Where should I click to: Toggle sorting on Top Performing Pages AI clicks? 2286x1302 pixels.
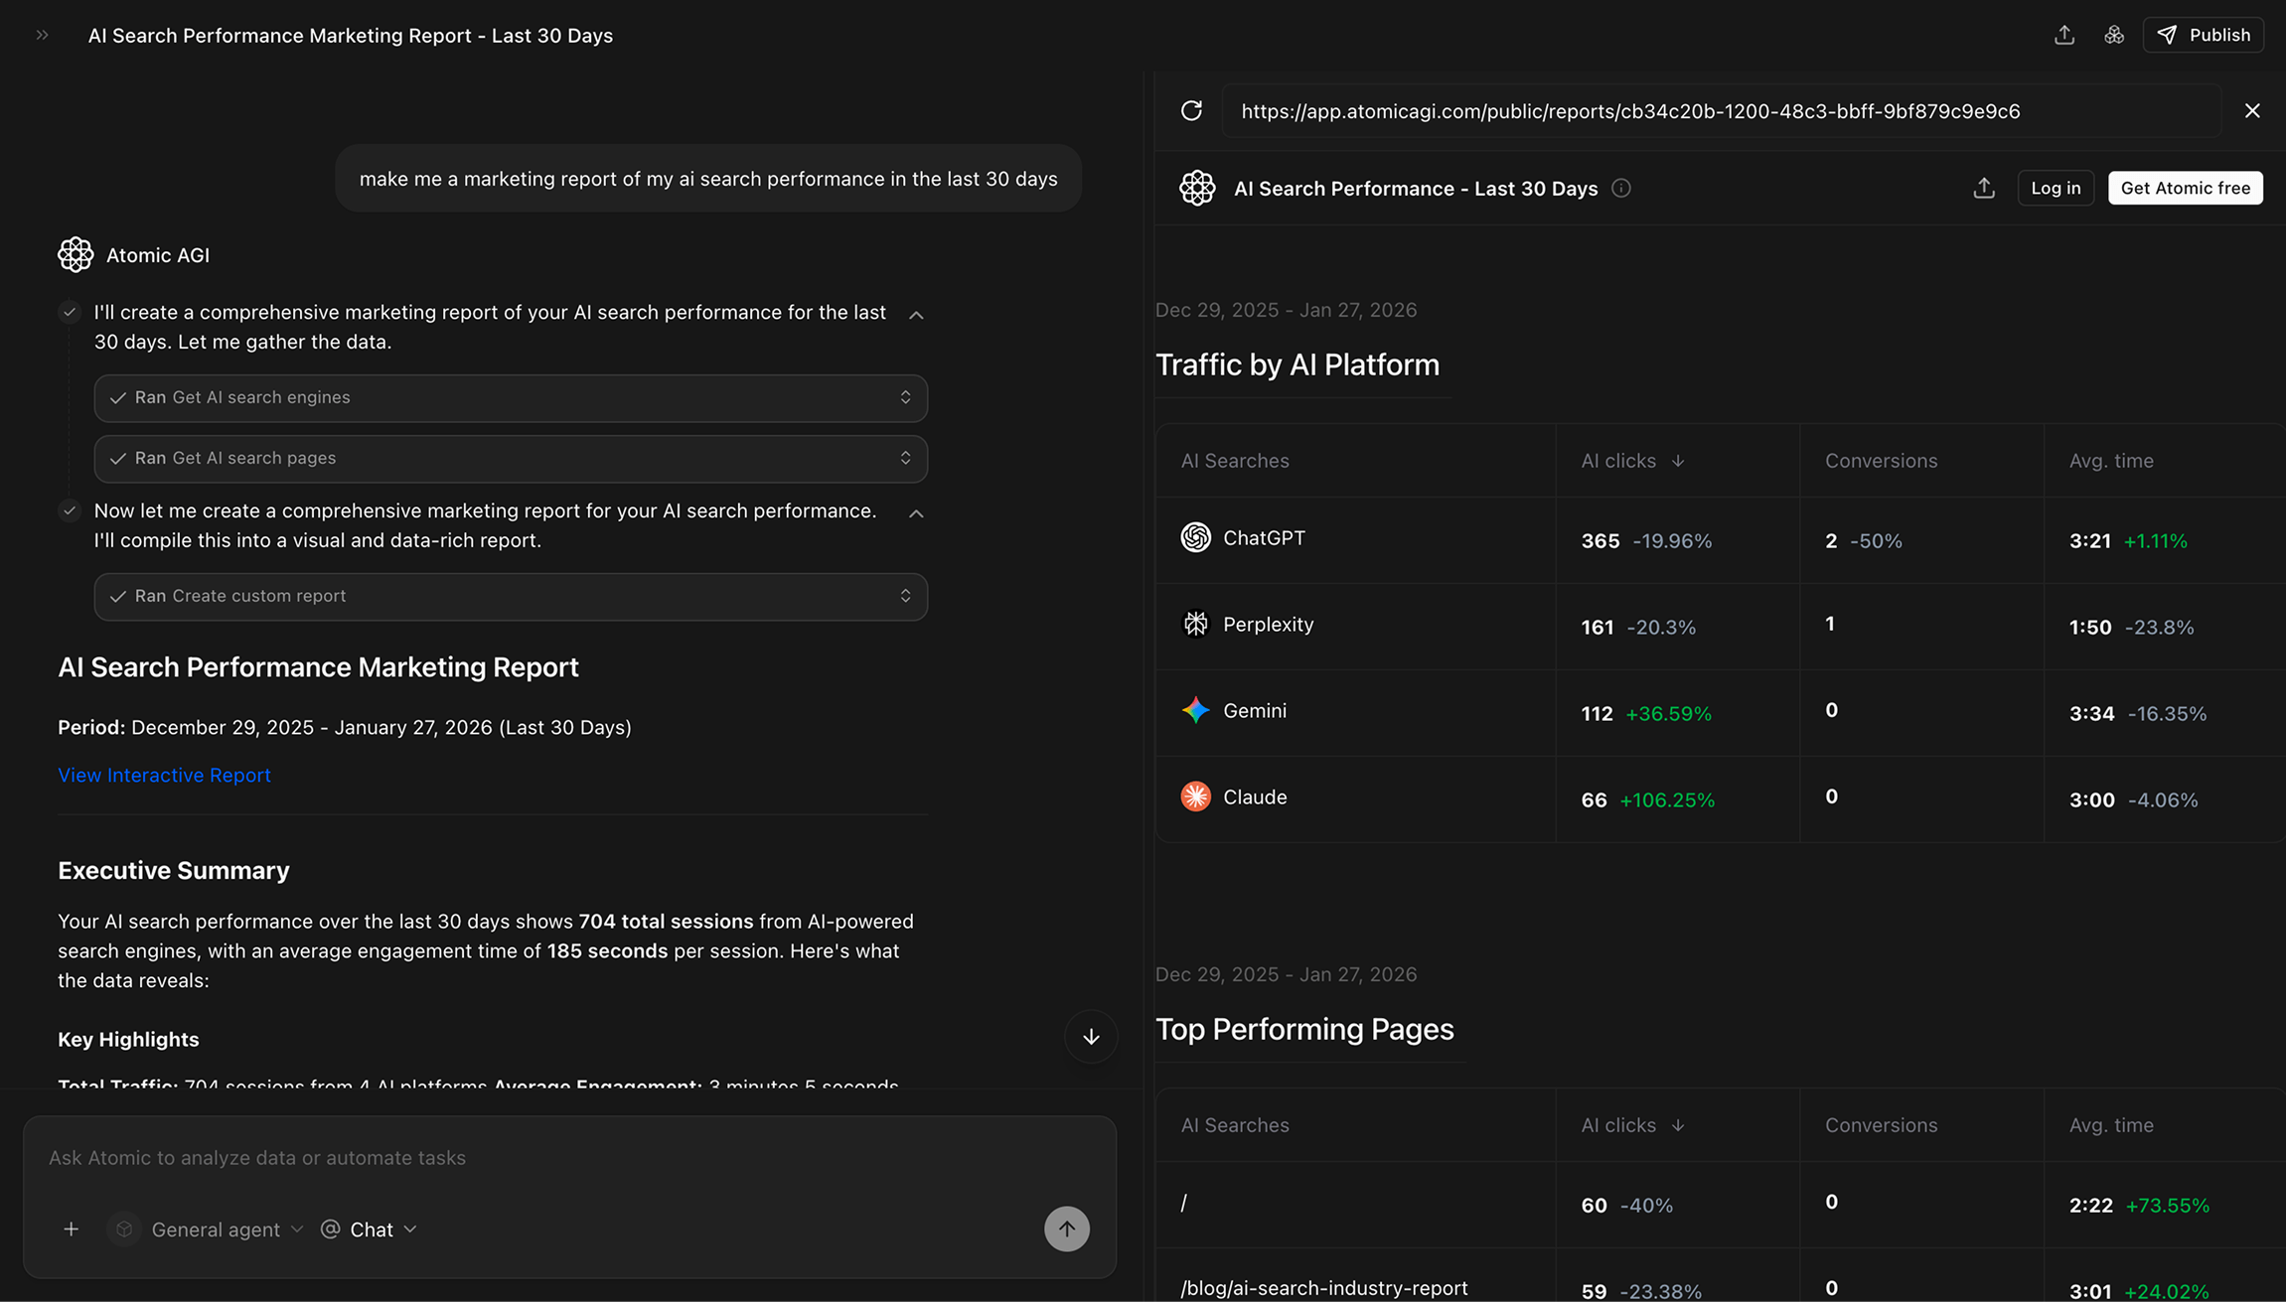pyautogui.click(x=1678, y=1125)
